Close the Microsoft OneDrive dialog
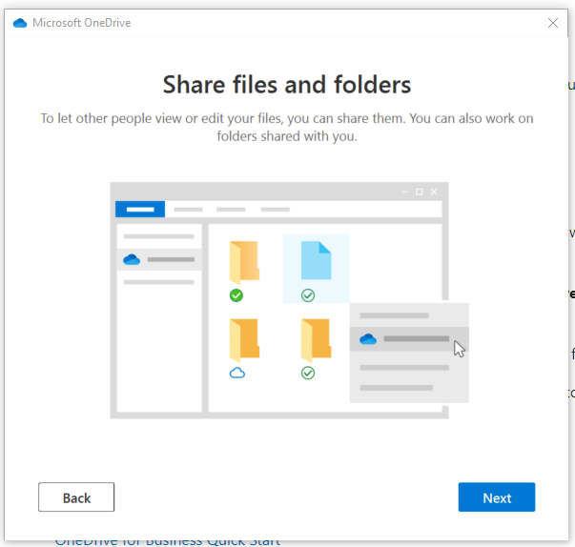The image size is (575, 547). (x=553, y=23)
